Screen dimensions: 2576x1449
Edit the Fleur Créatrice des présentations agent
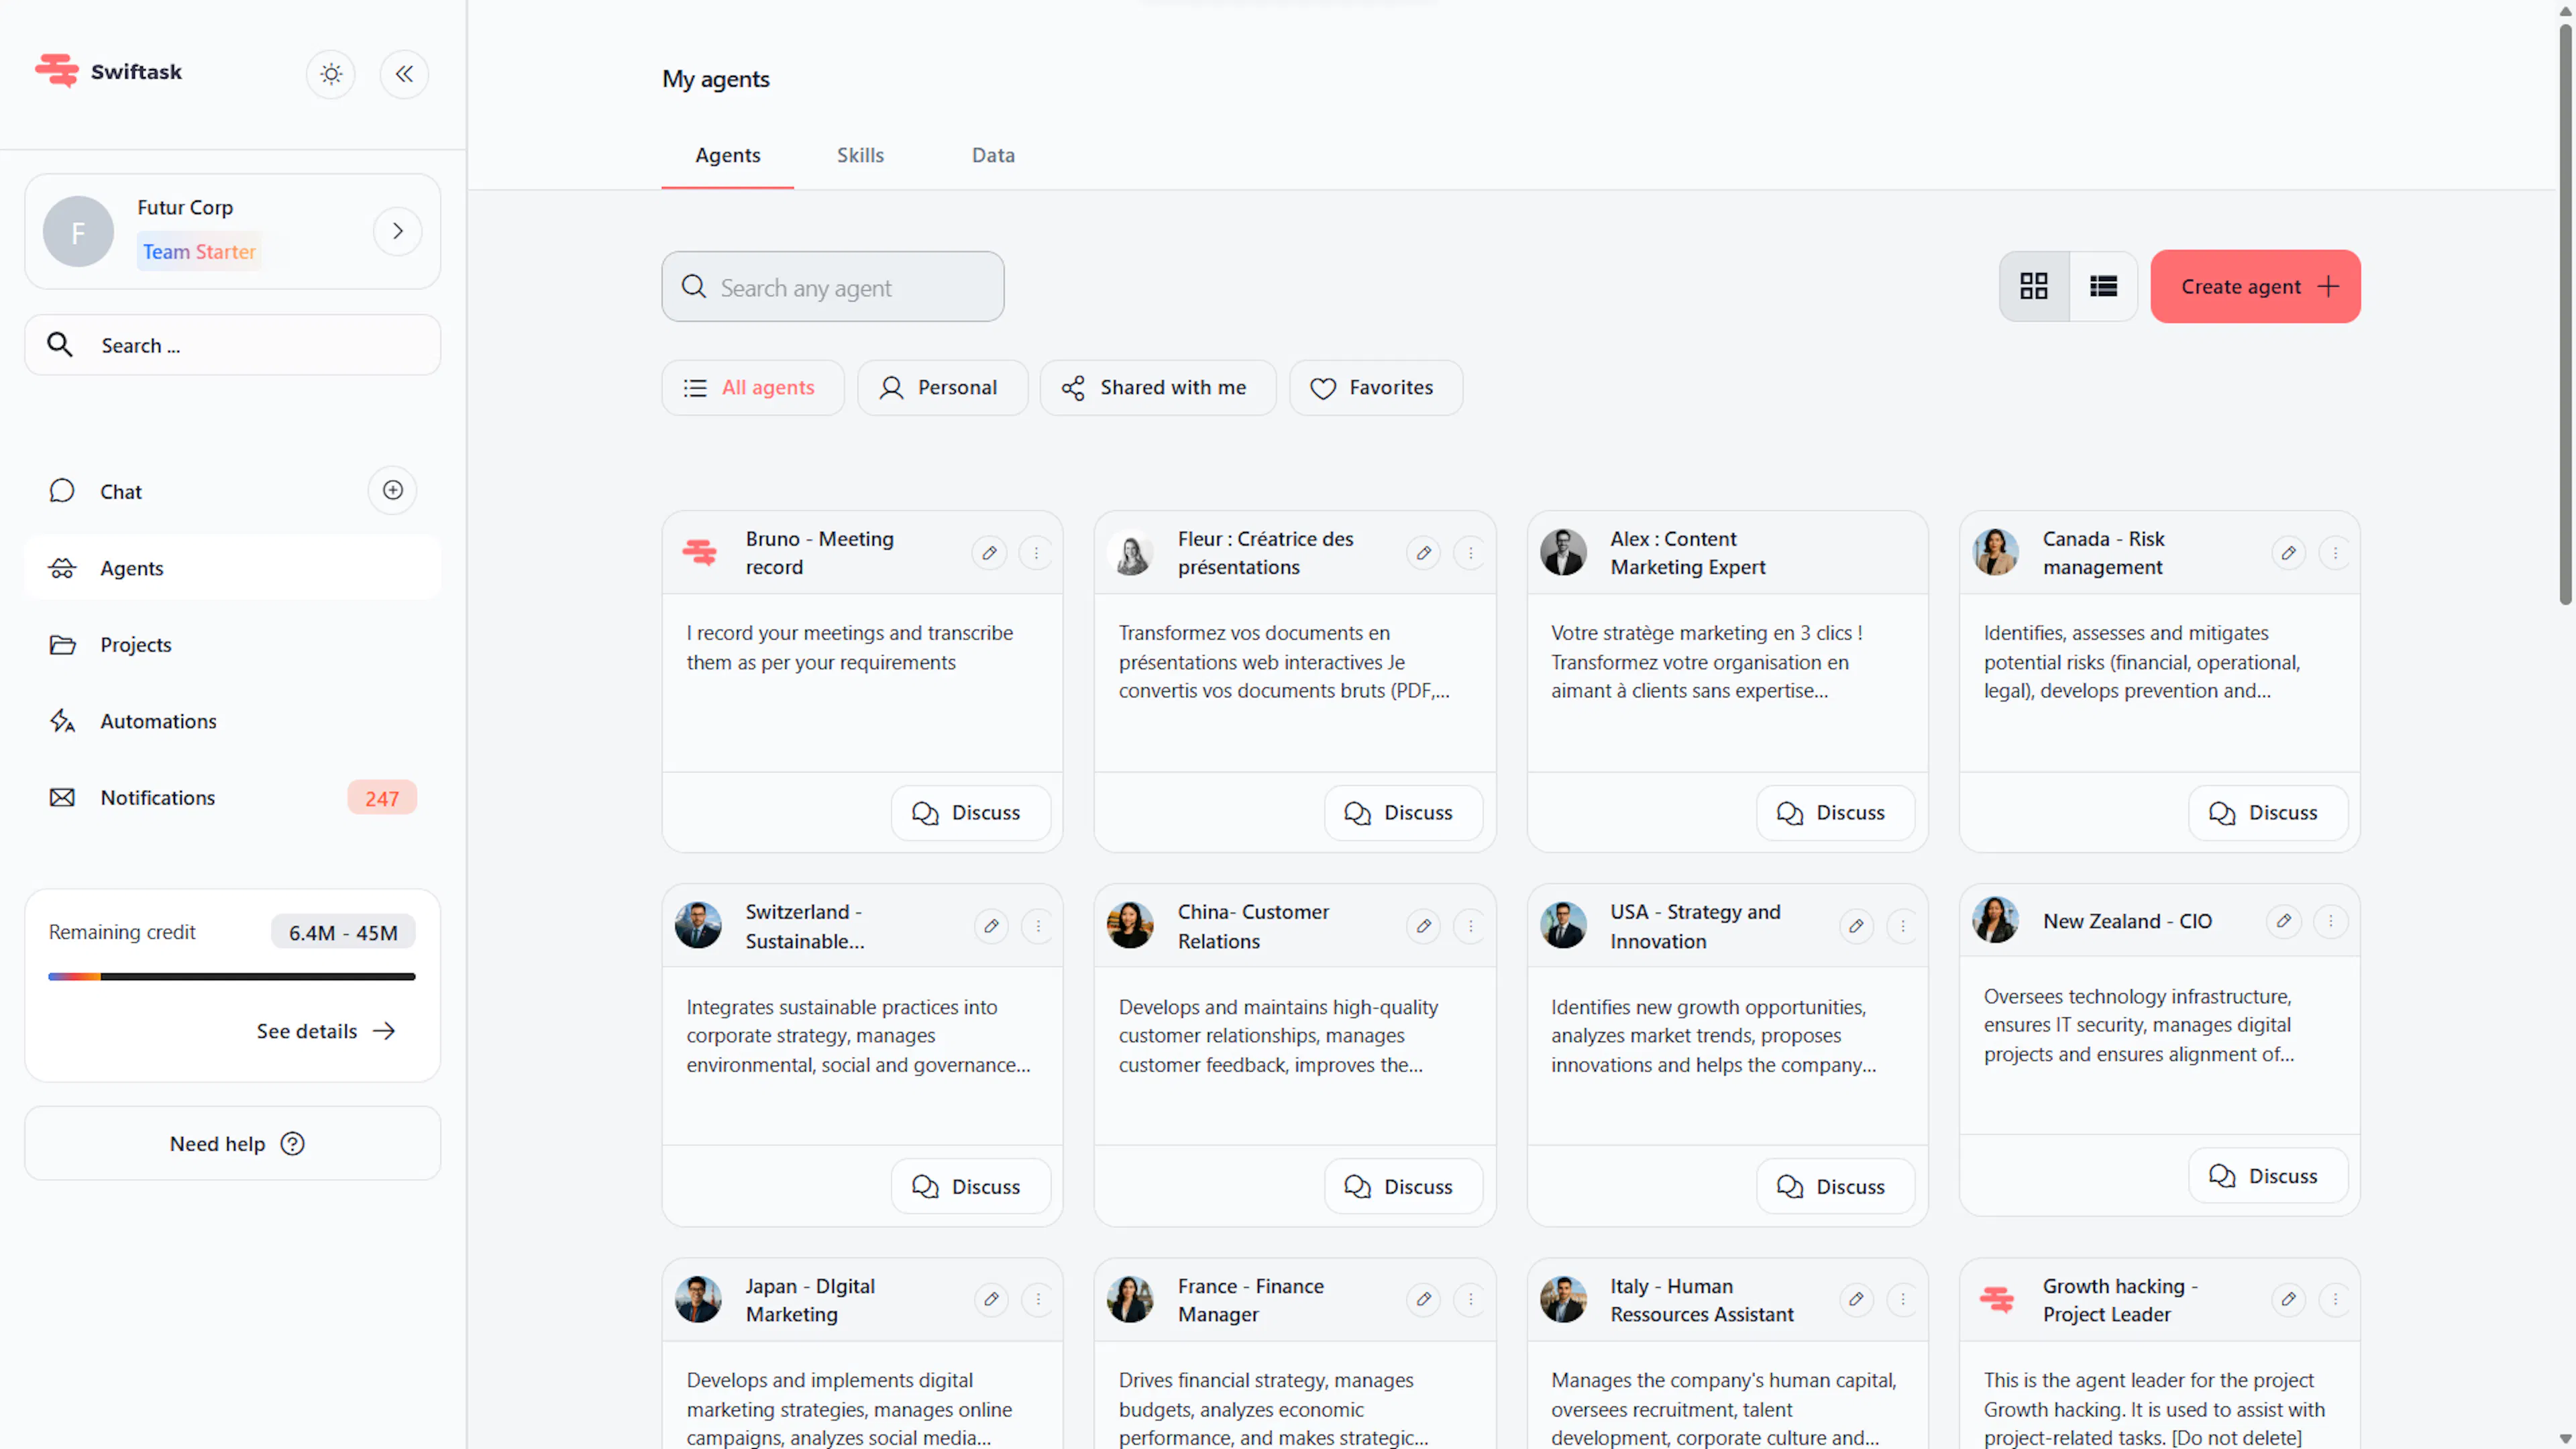point(1423,553)
